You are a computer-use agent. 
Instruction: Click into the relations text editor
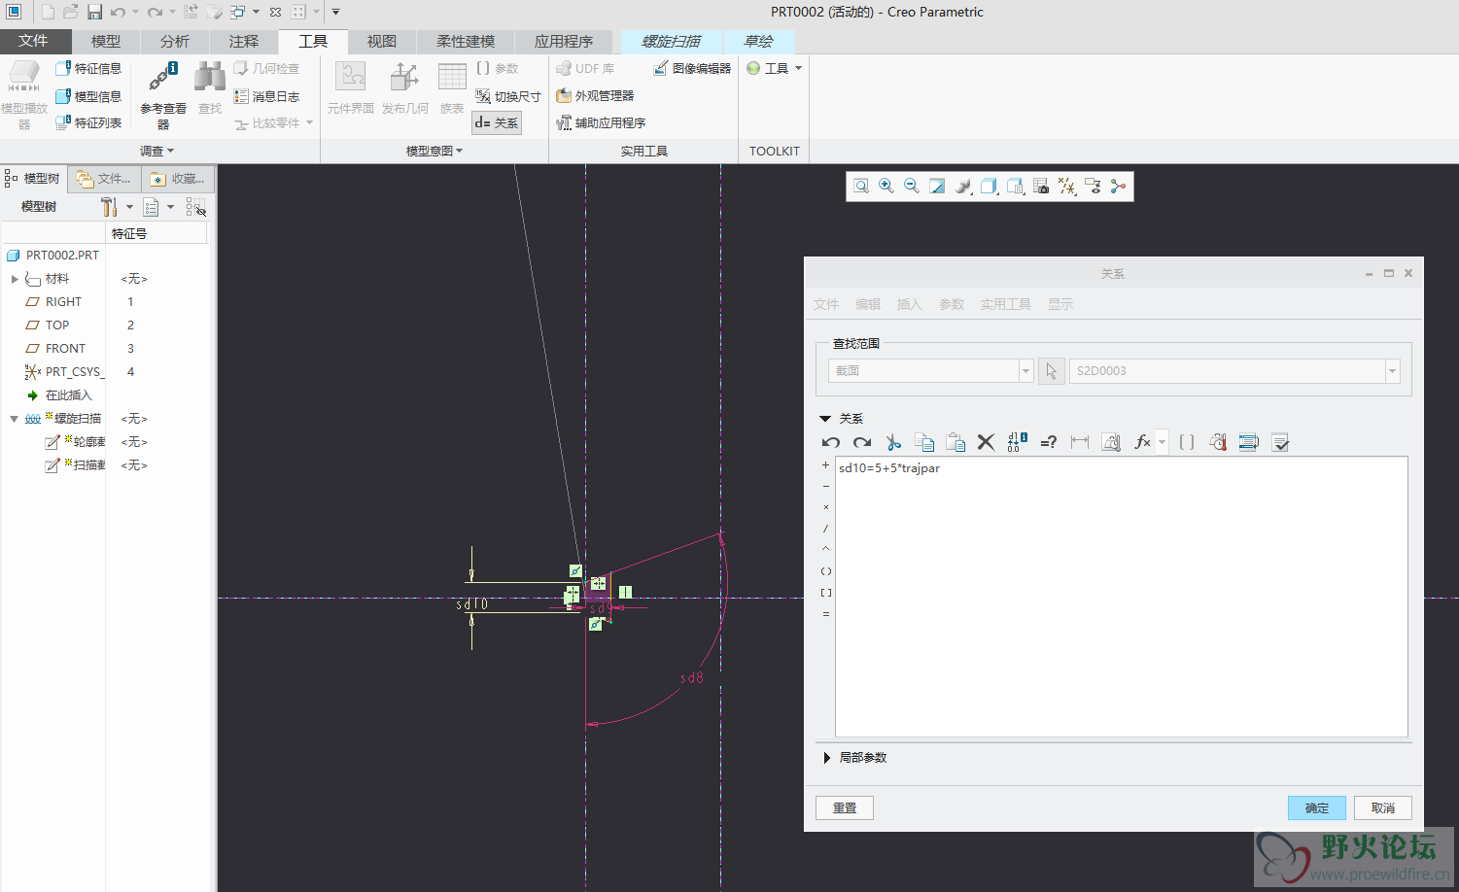pos(1122,597)
